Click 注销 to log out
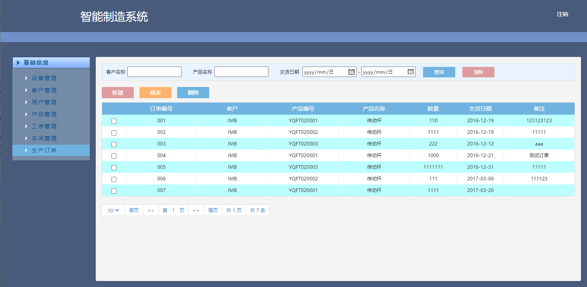The width and height of the screenshot is (587, 287). [562, 14]
